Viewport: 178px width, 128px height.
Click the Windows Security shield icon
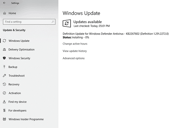pos(4,58)
